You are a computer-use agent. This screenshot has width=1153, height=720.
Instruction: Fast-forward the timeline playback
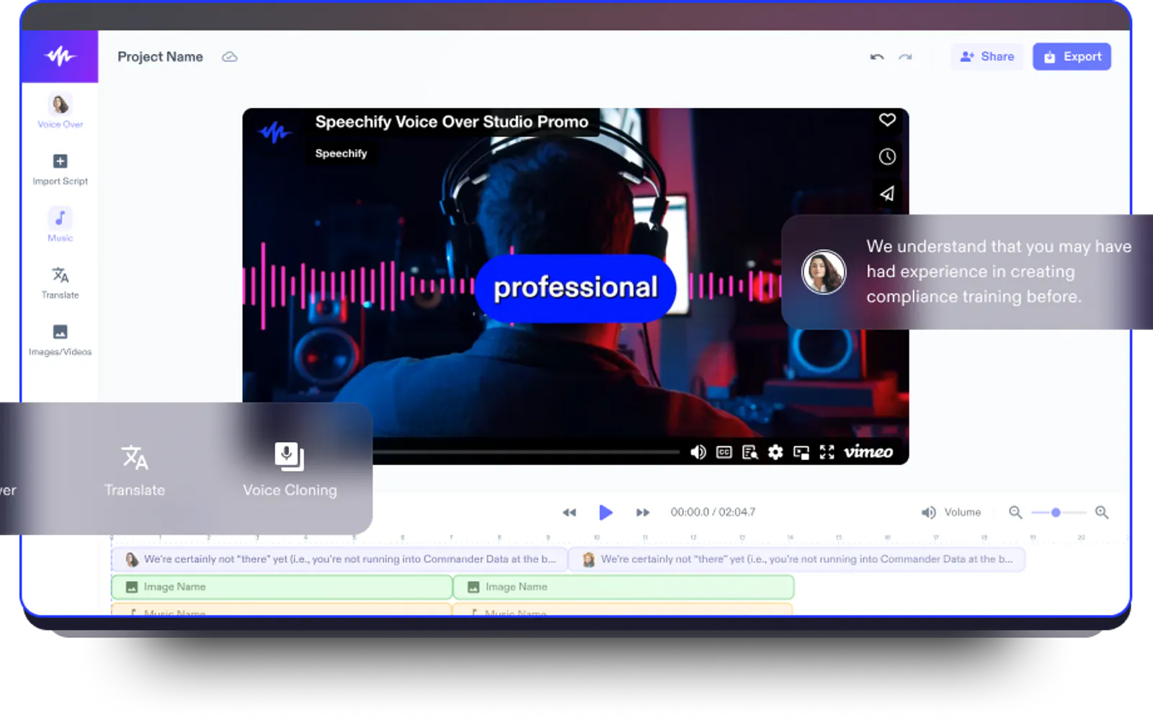[643, 513]
